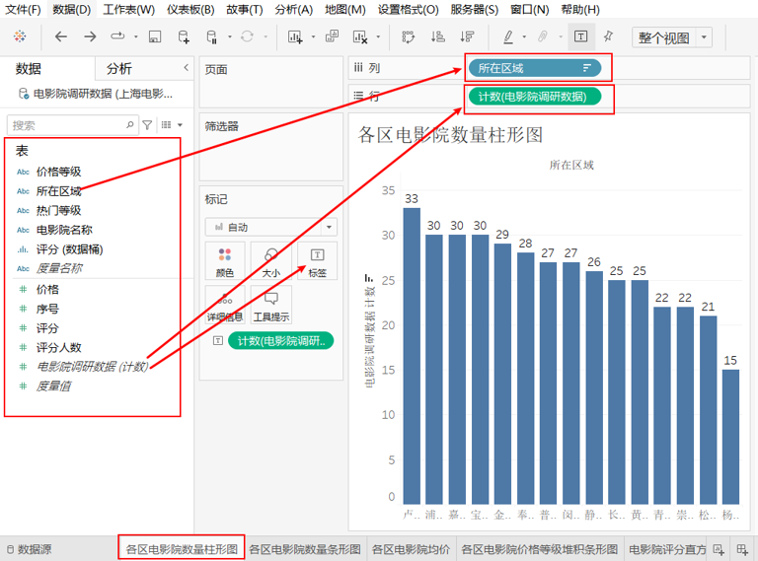
Task: Click the Tooltip button on Marks card
Action: pos(270,306)
